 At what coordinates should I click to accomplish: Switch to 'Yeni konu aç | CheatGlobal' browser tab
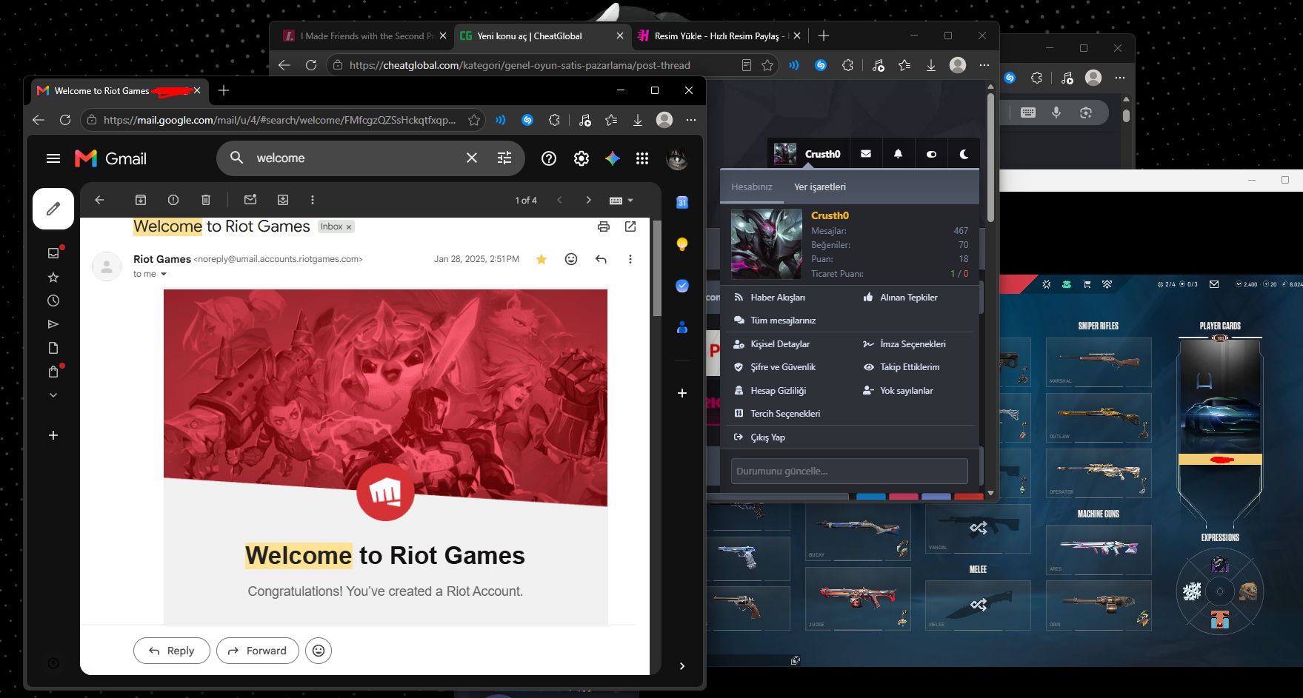point(541,36)
